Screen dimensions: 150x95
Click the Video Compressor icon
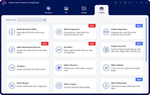point(59,32)
